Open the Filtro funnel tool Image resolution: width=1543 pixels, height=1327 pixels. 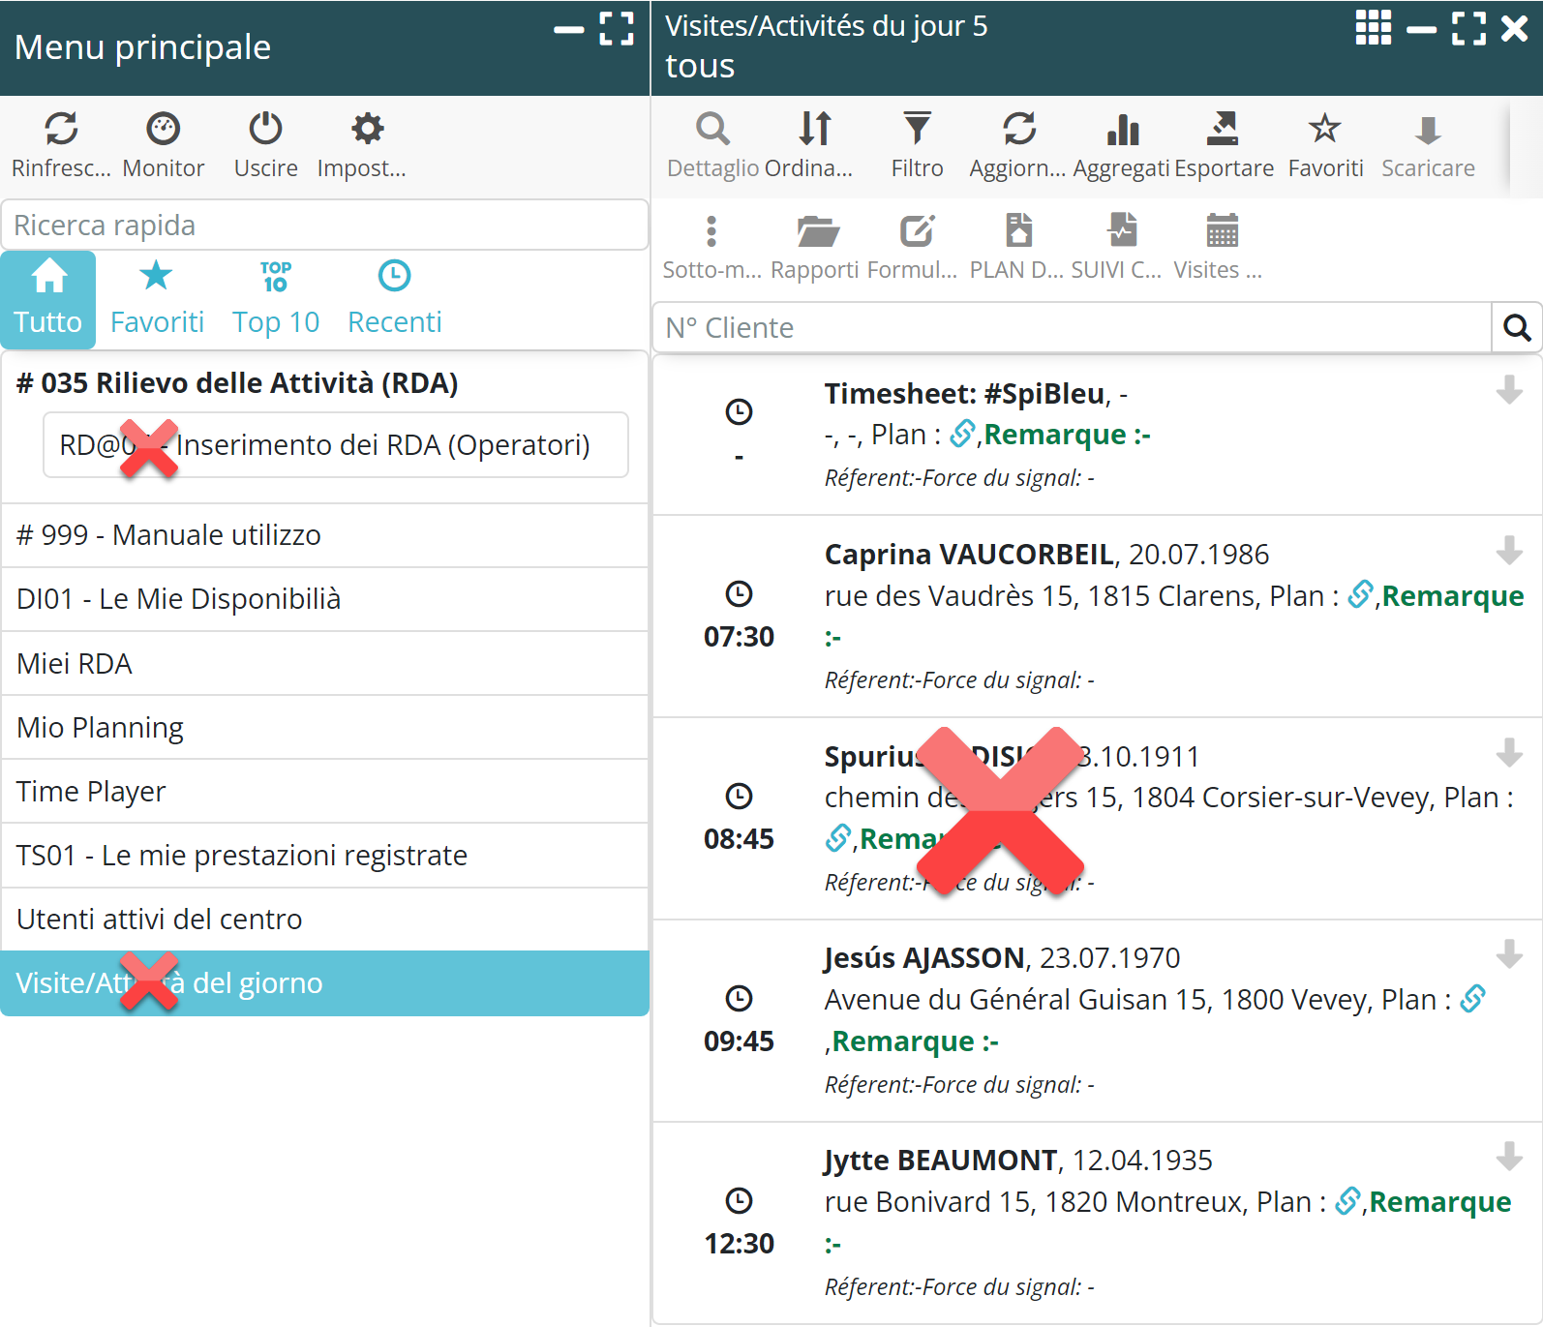[916, 129]
